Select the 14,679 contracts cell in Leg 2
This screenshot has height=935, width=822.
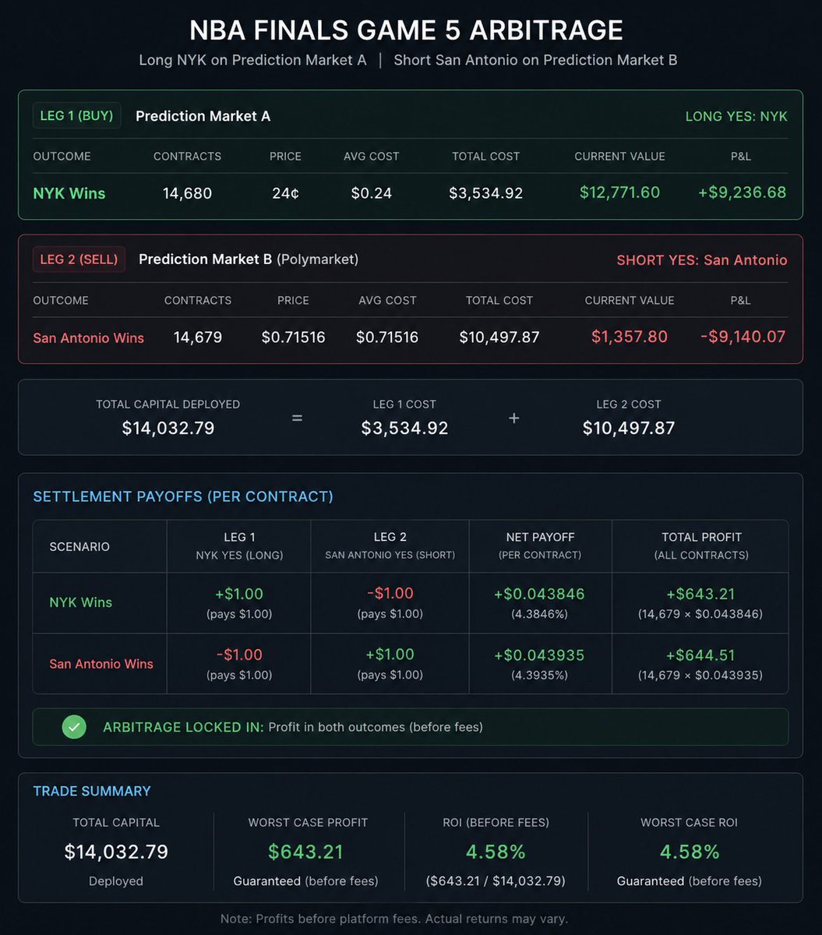pos(198,337)
